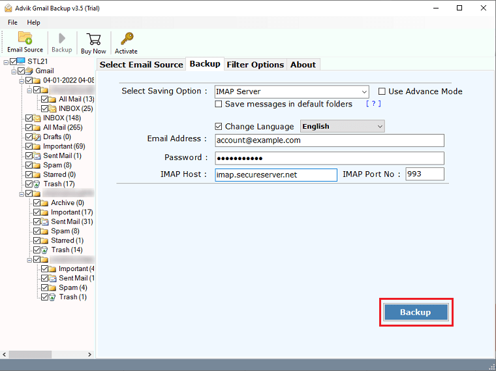Collapse the 04-01-2022 folder node
This screenshot has height=371, width=496.
[22, 81]
